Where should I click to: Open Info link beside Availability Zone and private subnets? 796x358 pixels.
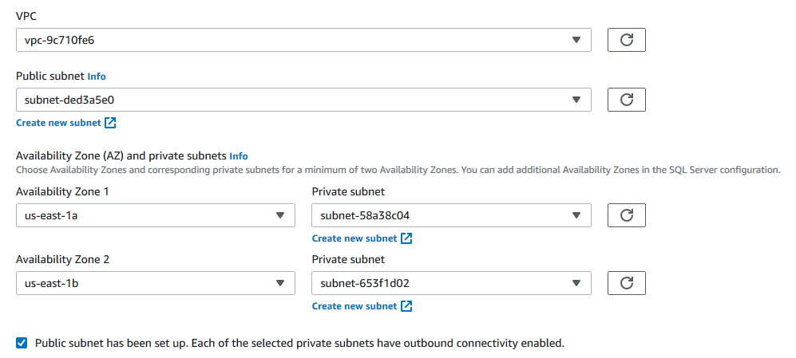pyautogui.click(x=239, y=156)
